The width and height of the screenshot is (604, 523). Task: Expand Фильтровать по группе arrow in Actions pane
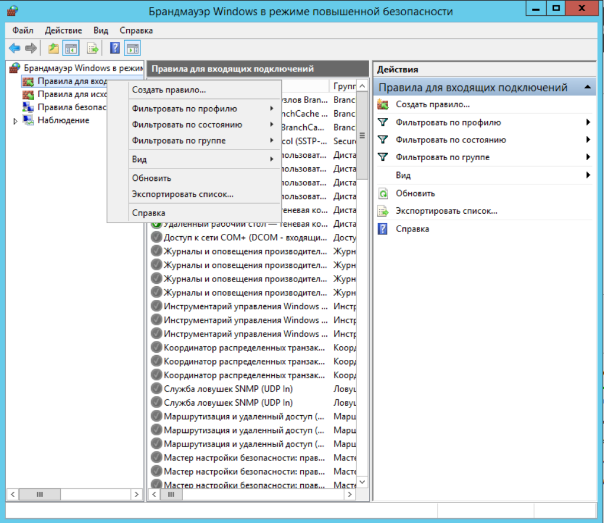coord(588,157)
